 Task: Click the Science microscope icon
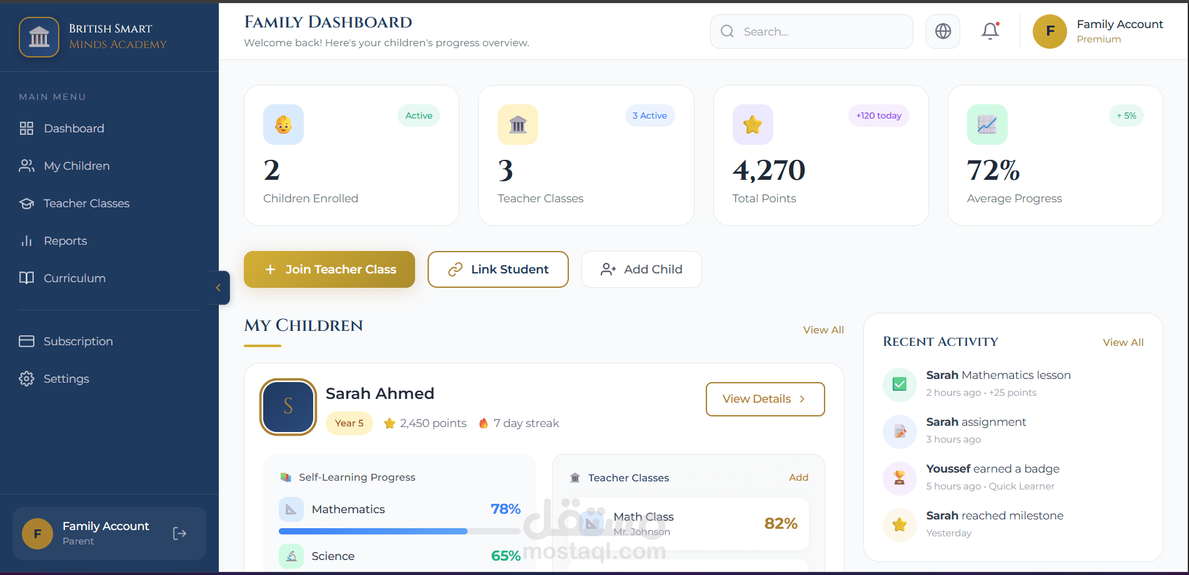pyautogui.click(x=291, y=556)
